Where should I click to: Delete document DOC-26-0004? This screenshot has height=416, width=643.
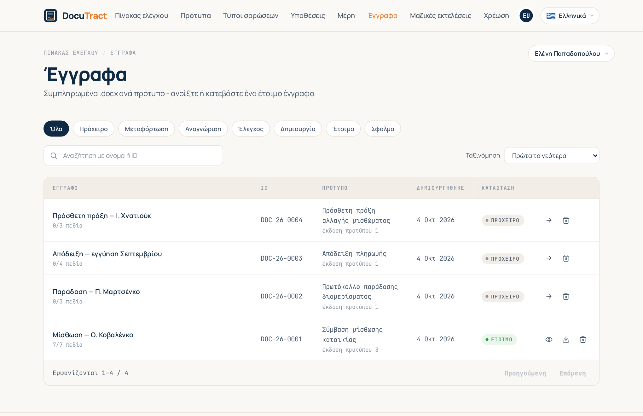[x=566, y=220]
